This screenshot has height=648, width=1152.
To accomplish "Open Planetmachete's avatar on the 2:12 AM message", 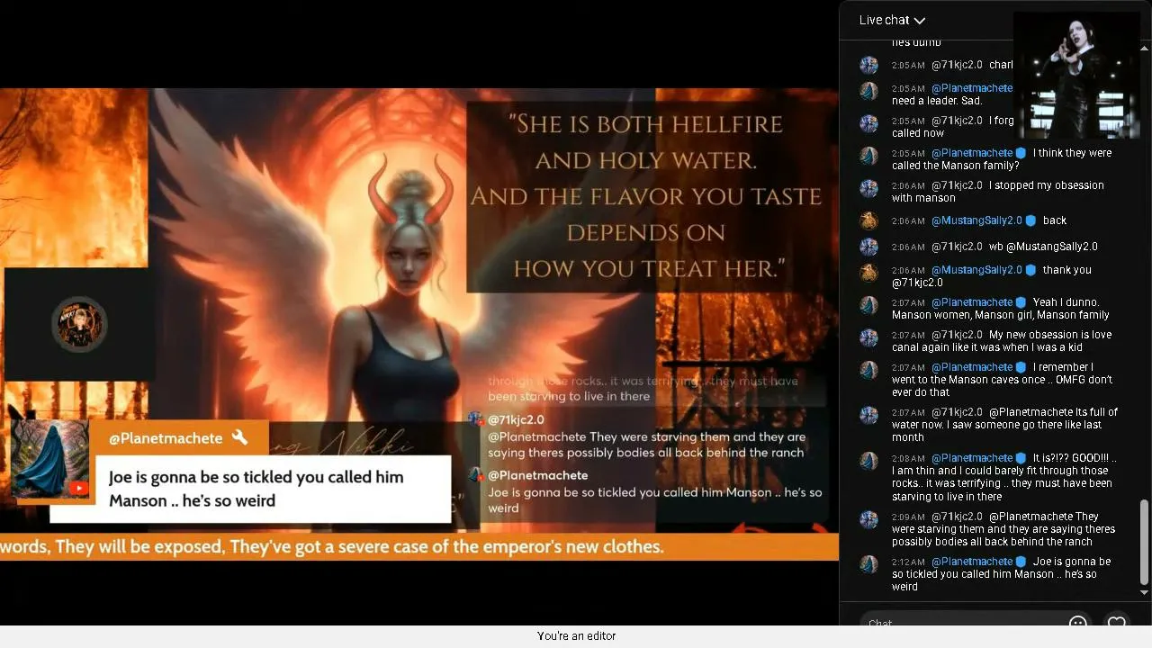I will (x=868, y=564).
